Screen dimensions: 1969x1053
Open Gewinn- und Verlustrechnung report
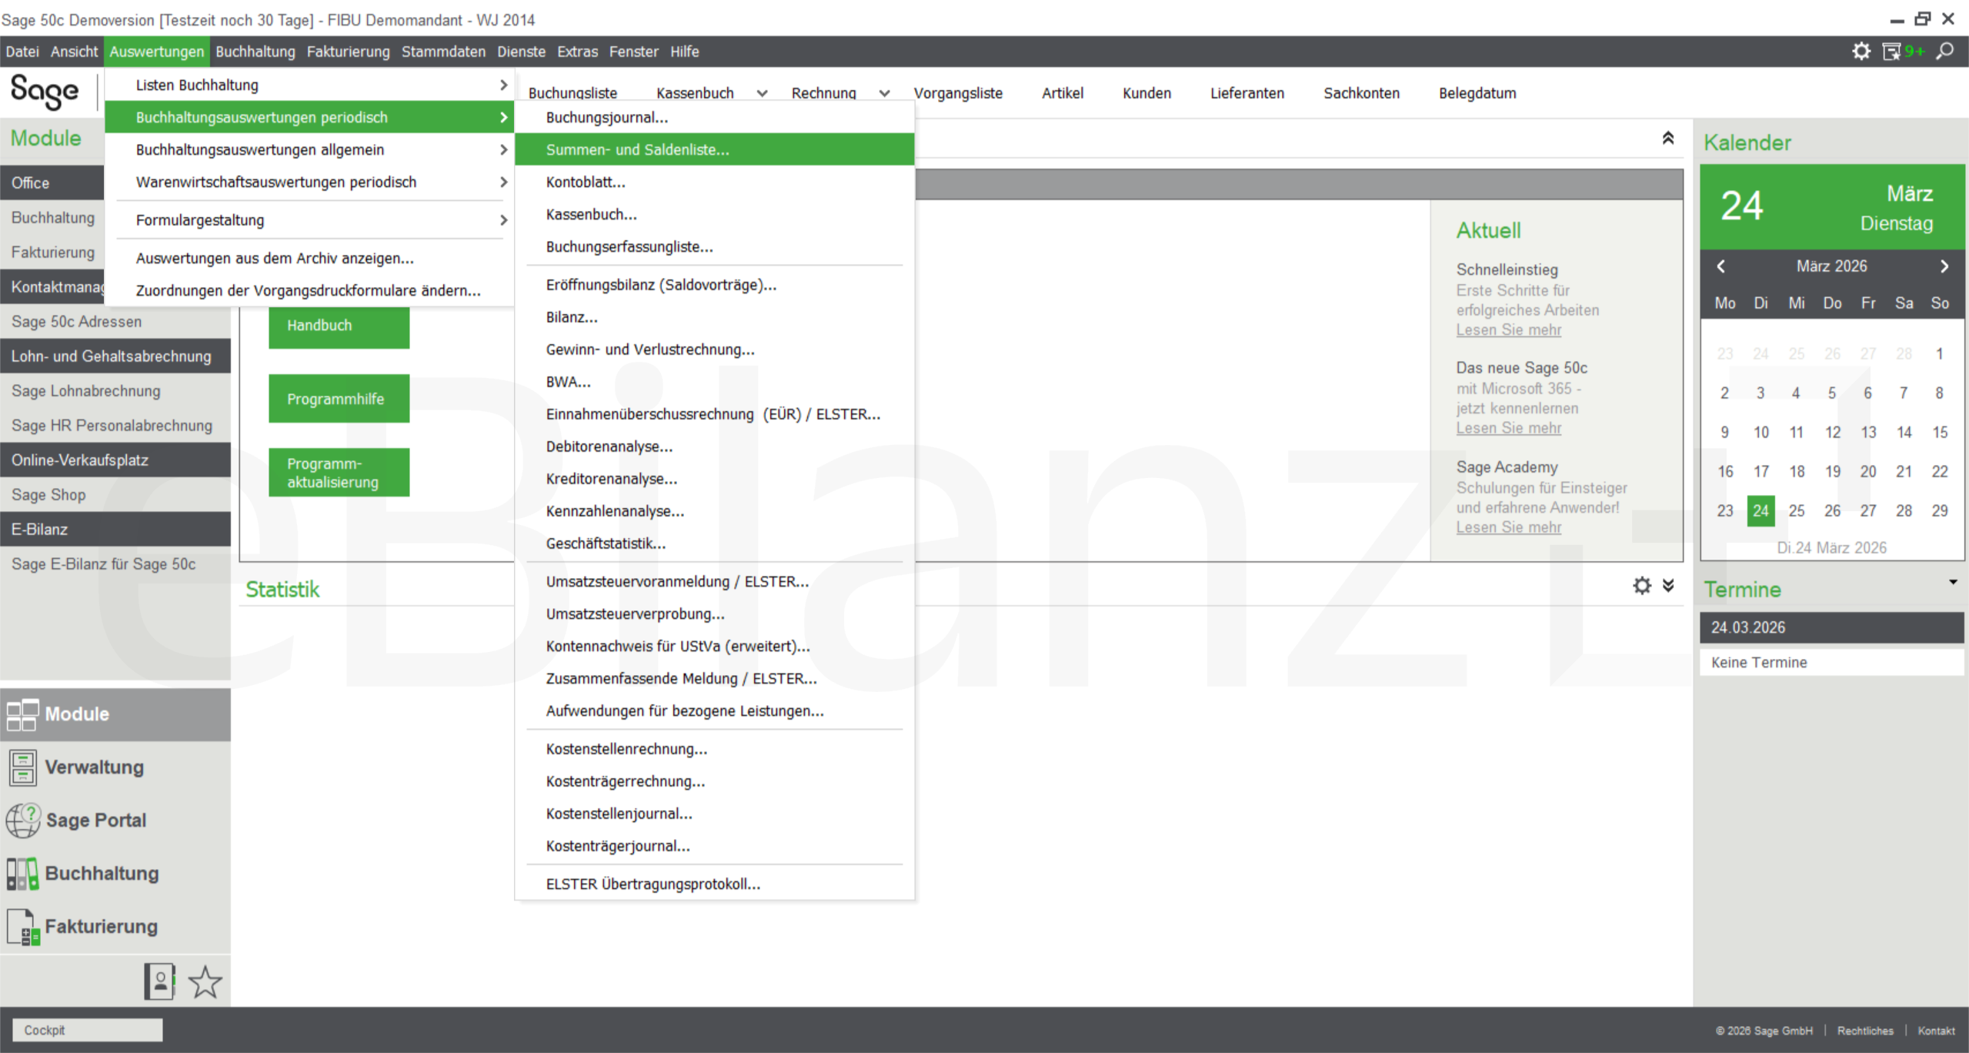pyautogui.click(x=714, y=349)
